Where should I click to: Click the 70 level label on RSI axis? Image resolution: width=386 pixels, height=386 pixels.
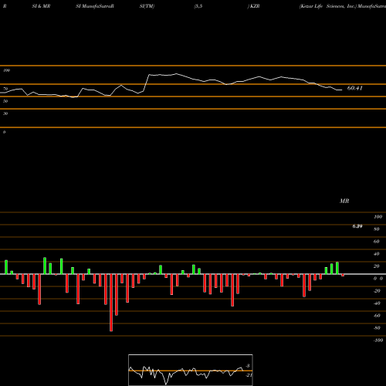click(x=5, y=89)
